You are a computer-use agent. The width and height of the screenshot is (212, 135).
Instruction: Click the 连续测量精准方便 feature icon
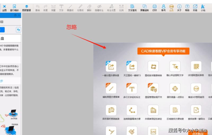point(132,110)
